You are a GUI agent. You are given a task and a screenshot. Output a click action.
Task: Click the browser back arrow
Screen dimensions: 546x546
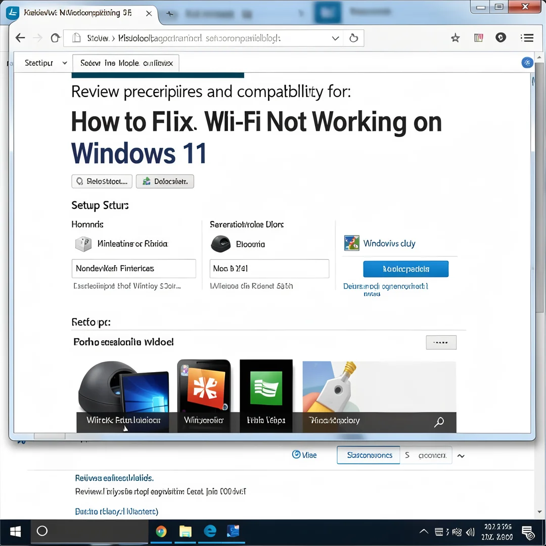pos(20,37)
